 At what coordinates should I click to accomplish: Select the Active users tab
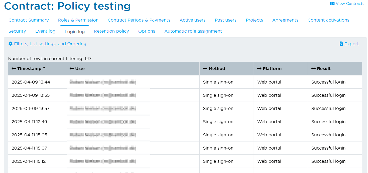click(192, 20)
